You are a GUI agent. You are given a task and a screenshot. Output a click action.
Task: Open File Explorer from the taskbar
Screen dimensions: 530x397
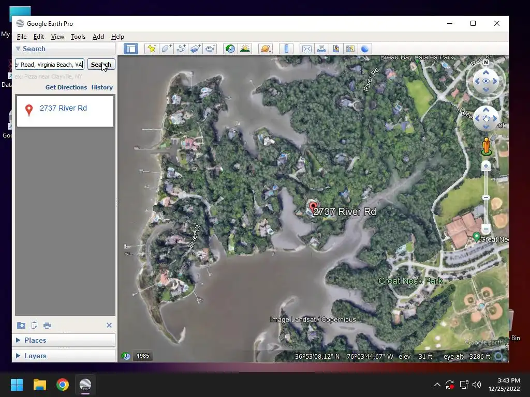[x=39, y=385]
